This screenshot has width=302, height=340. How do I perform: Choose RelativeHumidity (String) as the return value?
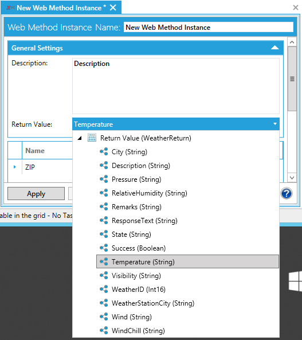(149, 193)
